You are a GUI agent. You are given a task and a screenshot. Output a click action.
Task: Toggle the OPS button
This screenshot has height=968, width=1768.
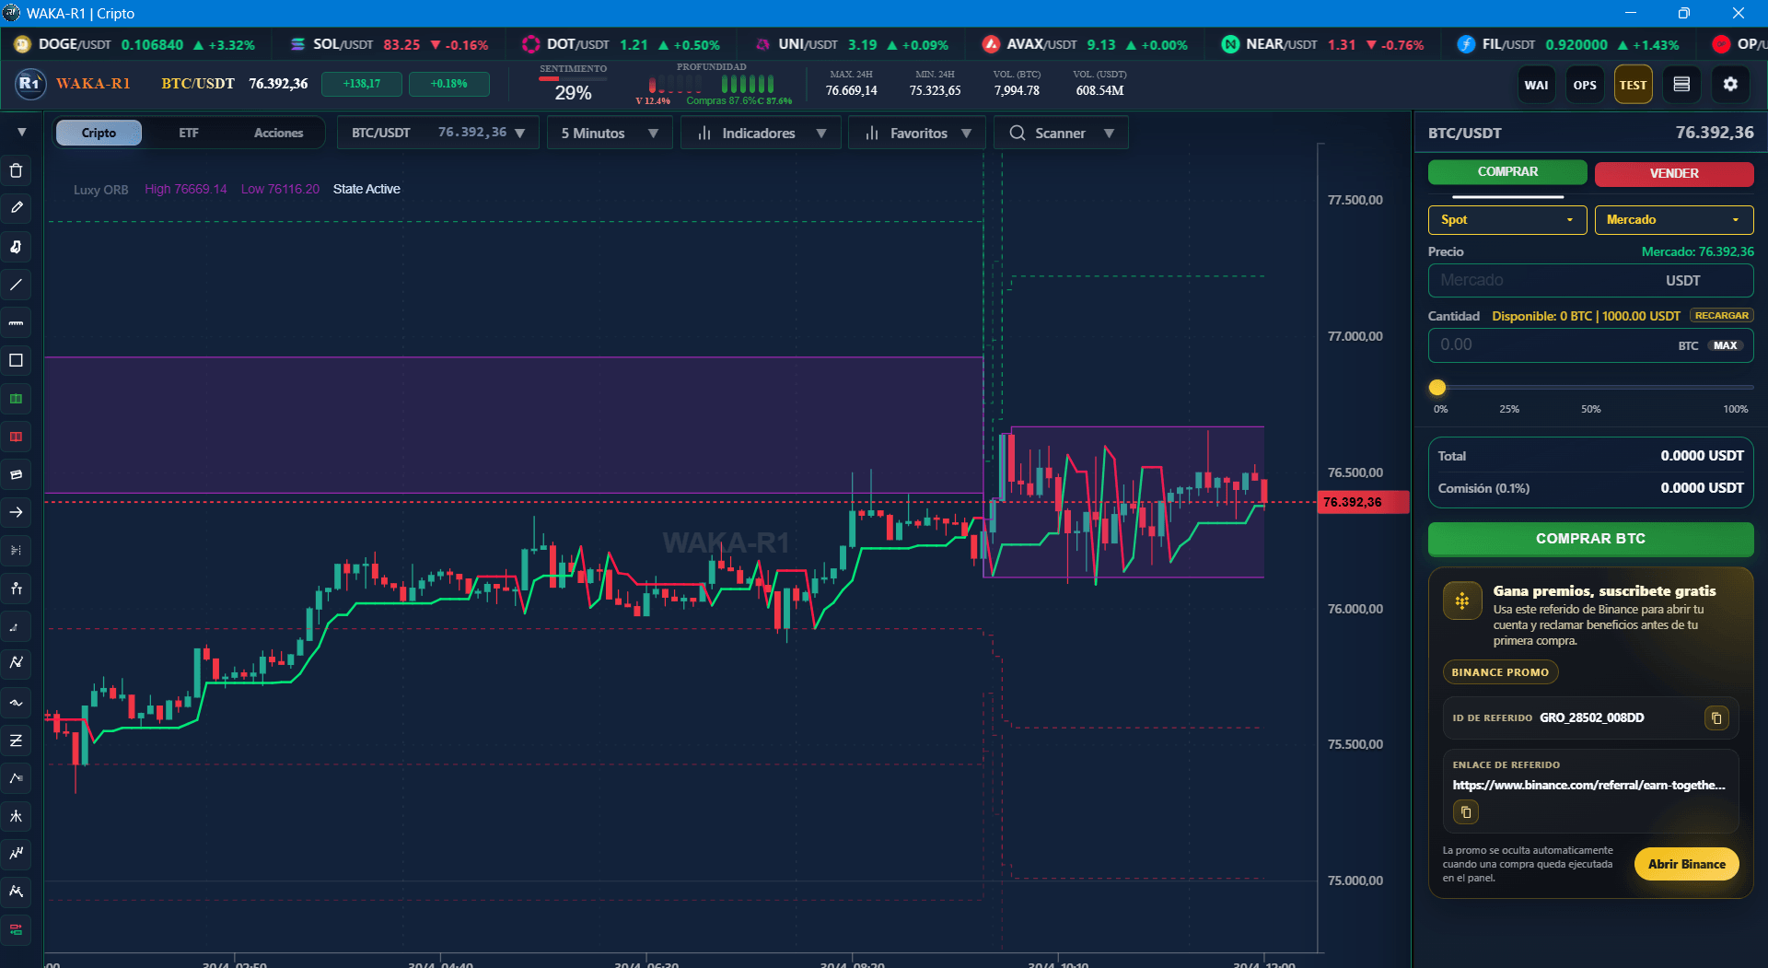1585,85
